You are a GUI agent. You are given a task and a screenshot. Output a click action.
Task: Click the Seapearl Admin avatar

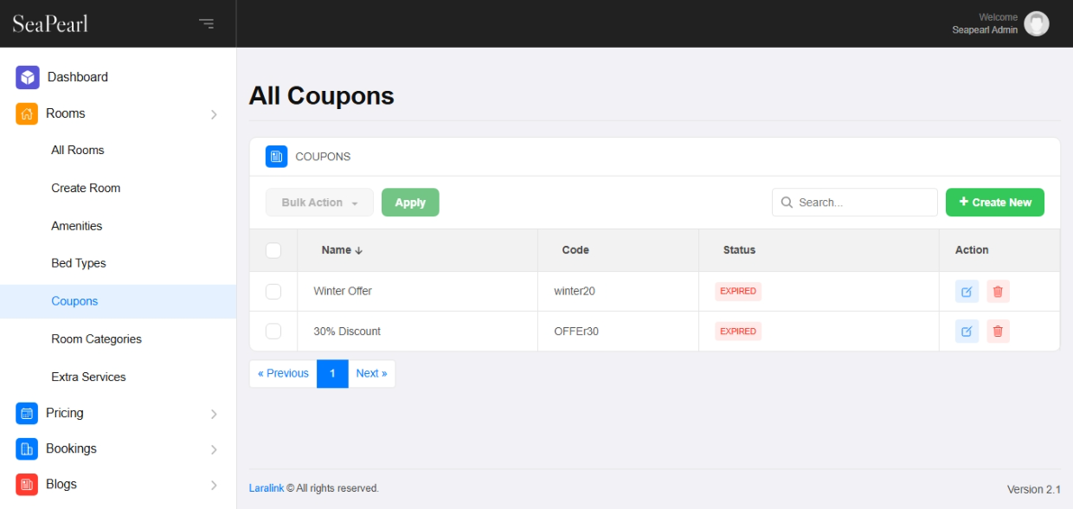[1036, 23]
